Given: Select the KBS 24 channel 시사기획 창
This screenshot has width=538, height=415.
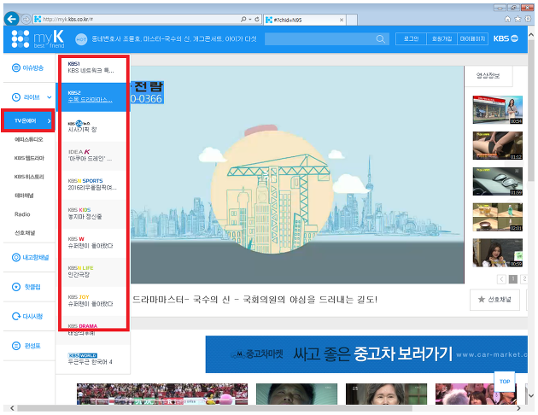Looking at the screenshot, I should [93, 126].
